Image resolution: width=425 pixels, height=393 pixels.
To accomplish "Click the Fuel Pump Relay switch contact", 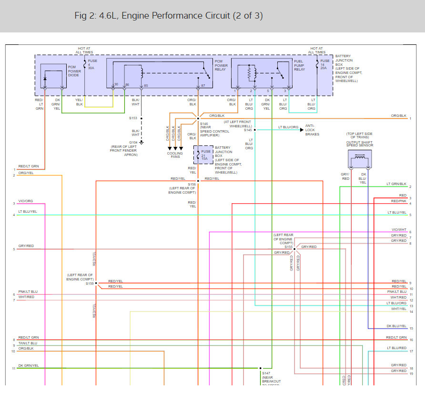I will [280, 73].
